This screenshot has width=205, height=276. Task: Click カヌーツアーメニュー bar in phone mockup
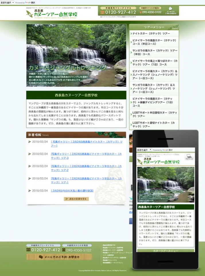click(165, 251)
